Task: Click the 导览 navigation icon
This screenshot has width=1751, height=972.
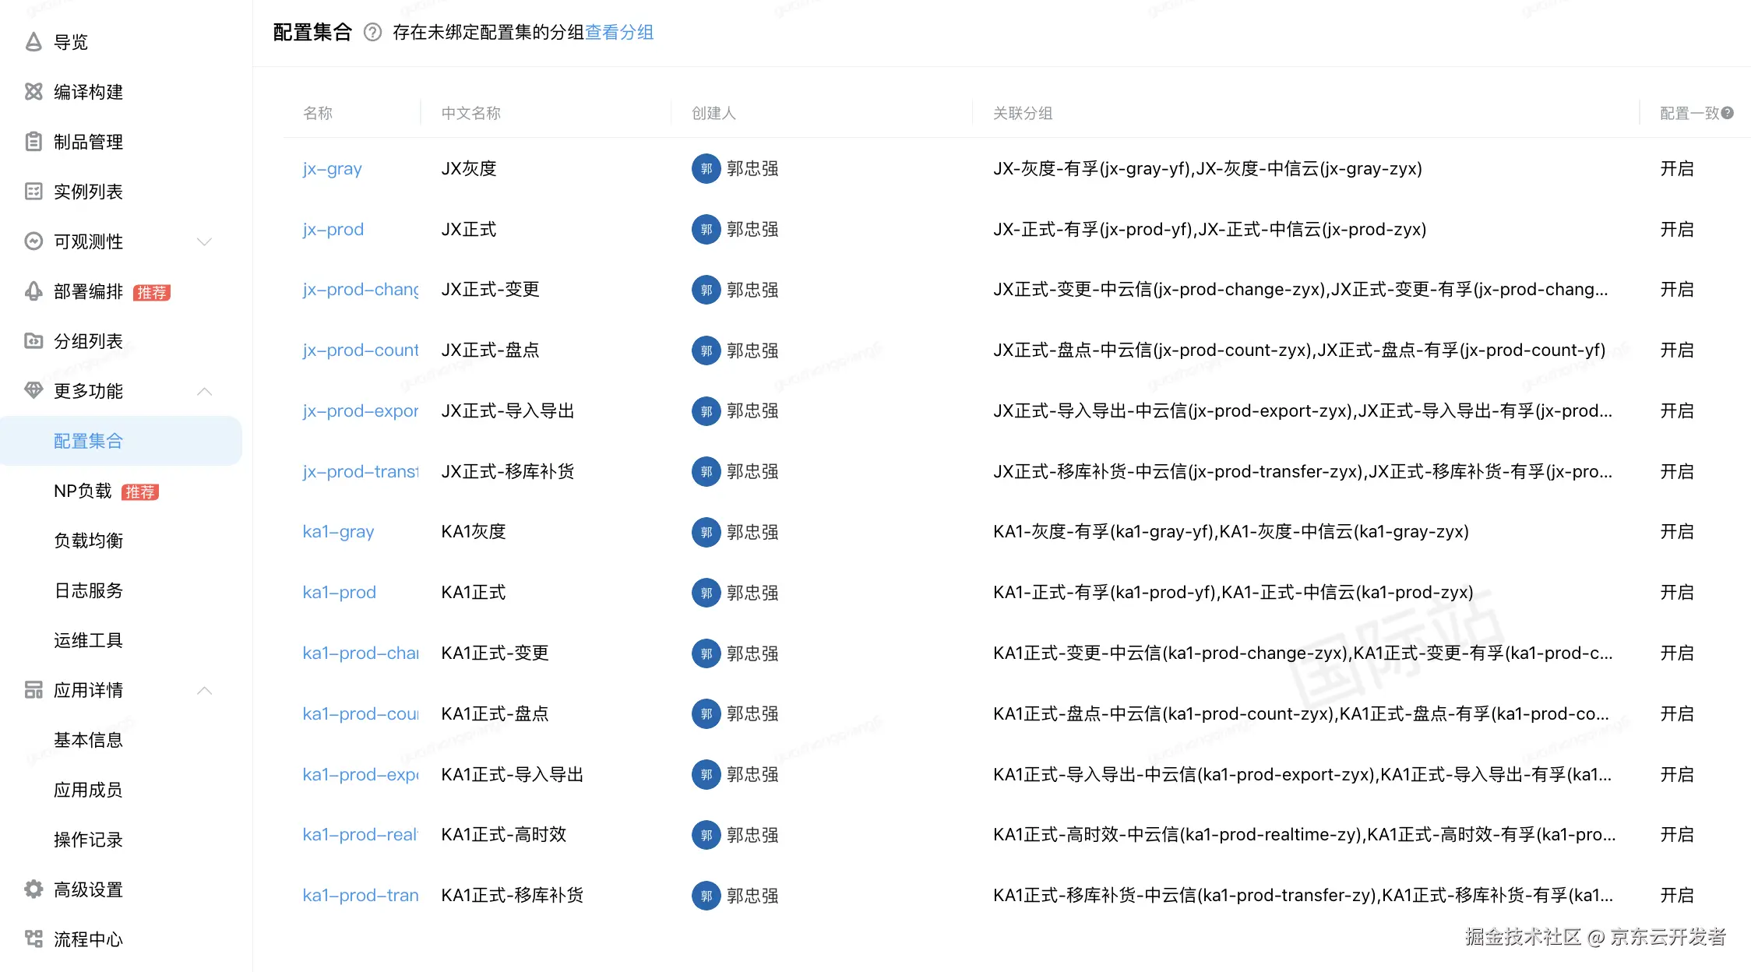Action: (33, 42)
